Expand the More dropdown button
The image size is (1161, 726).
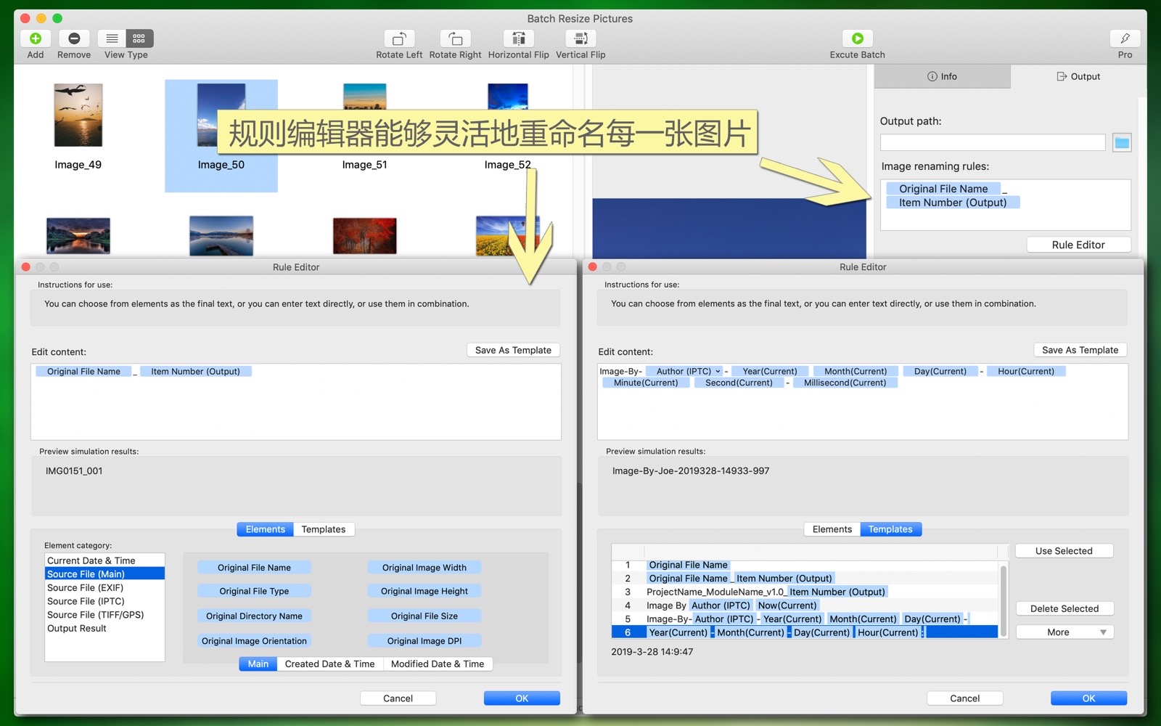pos(1064,632)
